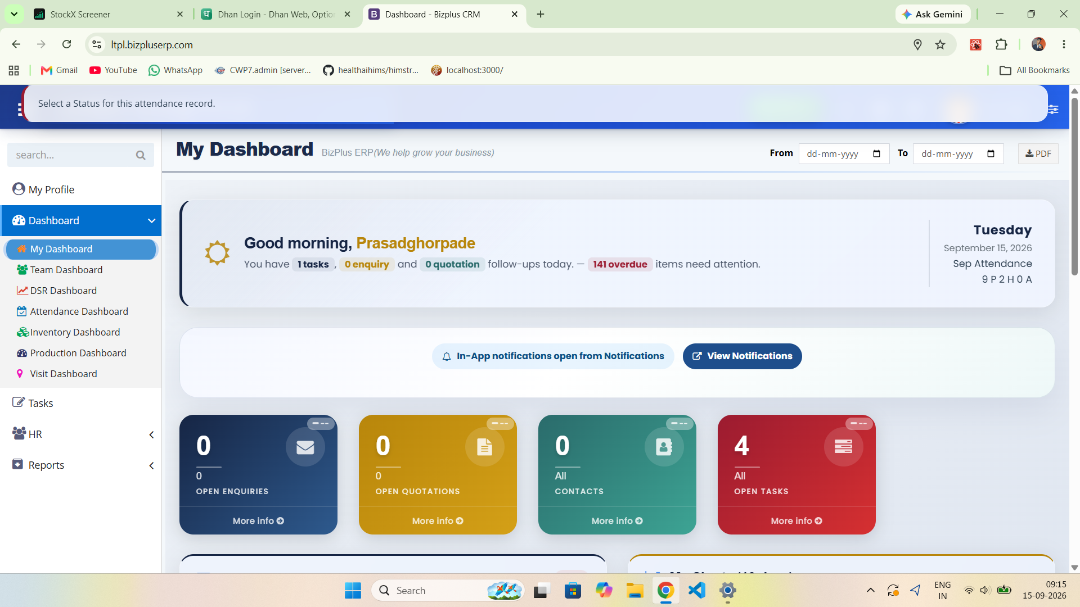The image size is (1080, 607).
Task: Click More info on Open Enquiries card
Action: [258, 521]
